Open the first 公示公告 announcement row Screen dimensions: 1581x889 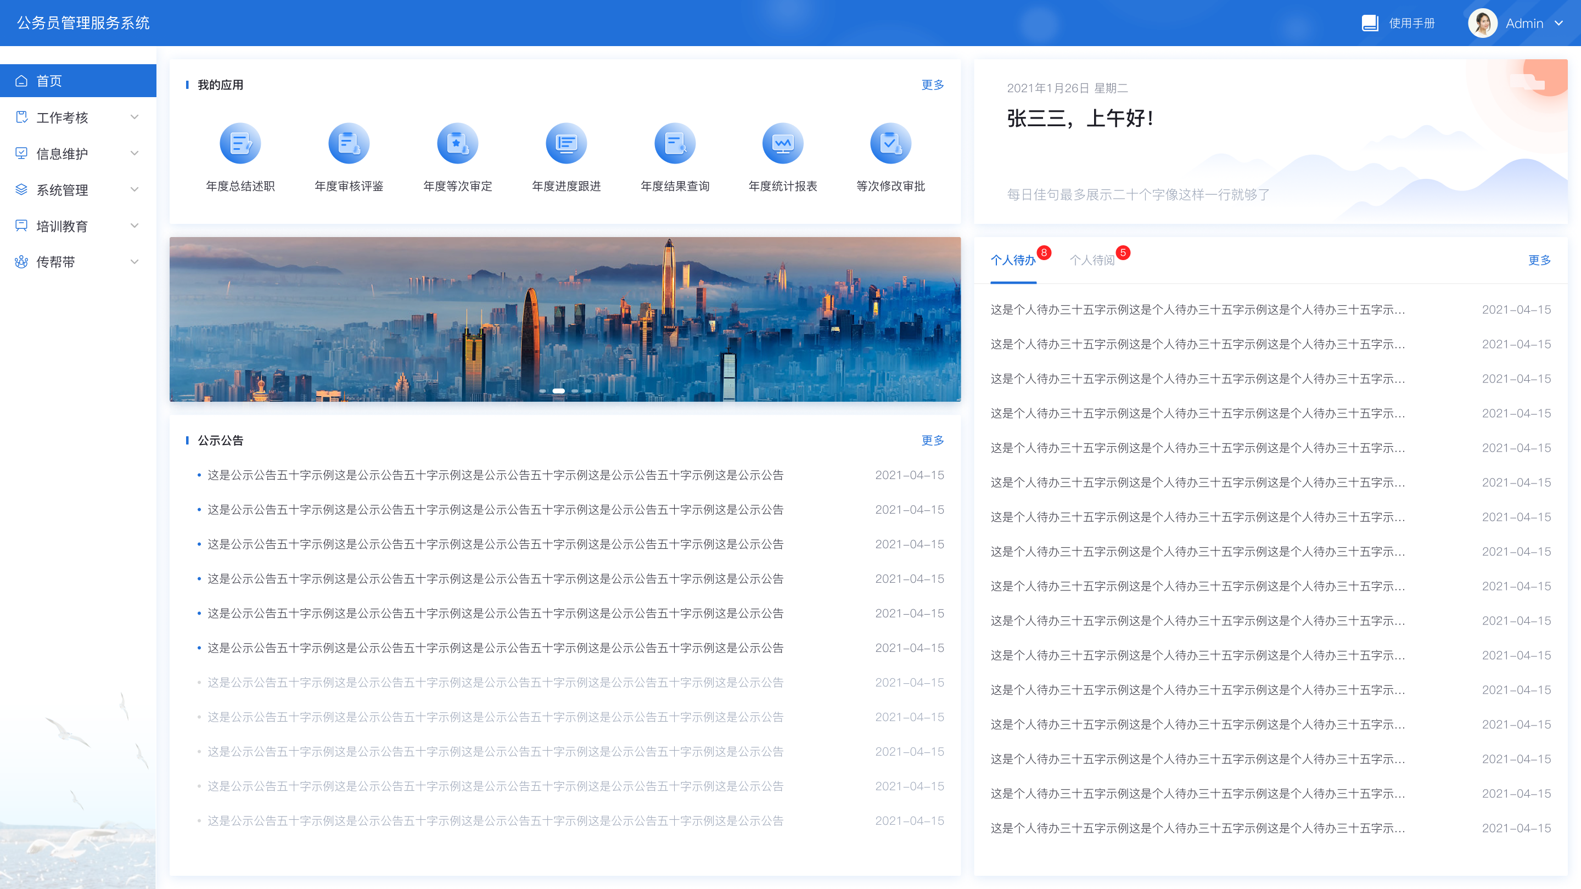570,475
